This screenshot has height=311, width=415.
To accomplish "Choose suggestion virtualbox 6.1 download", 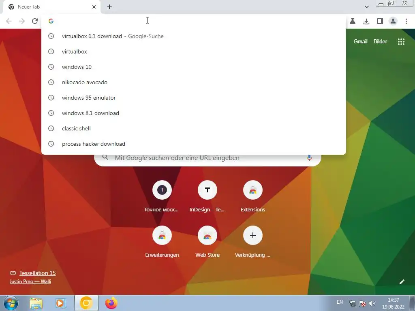I will (193, 36).
